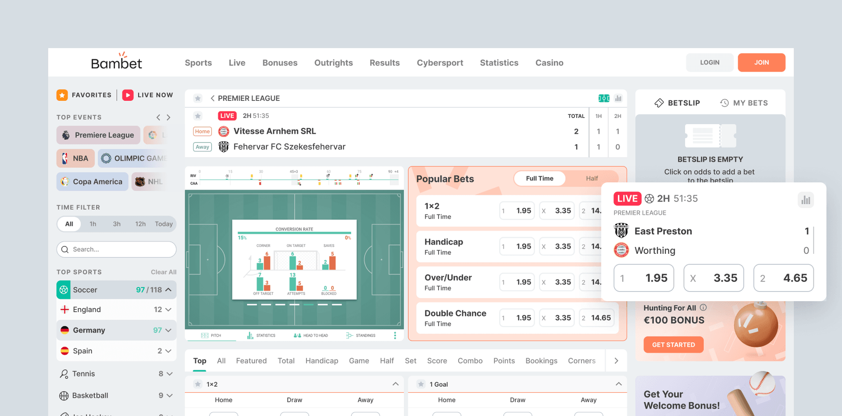Favorite the 1 Goal market star
Viewport: 842px width, 416px height.
(x=421, y=384)
